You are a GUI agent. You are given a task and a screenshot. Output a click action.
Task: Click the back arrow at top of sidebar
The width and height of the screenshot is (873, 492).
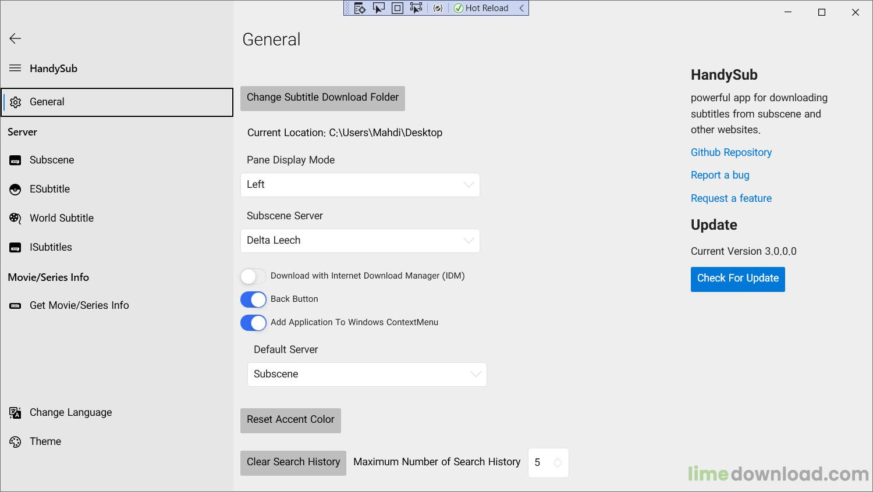(15, 38)
